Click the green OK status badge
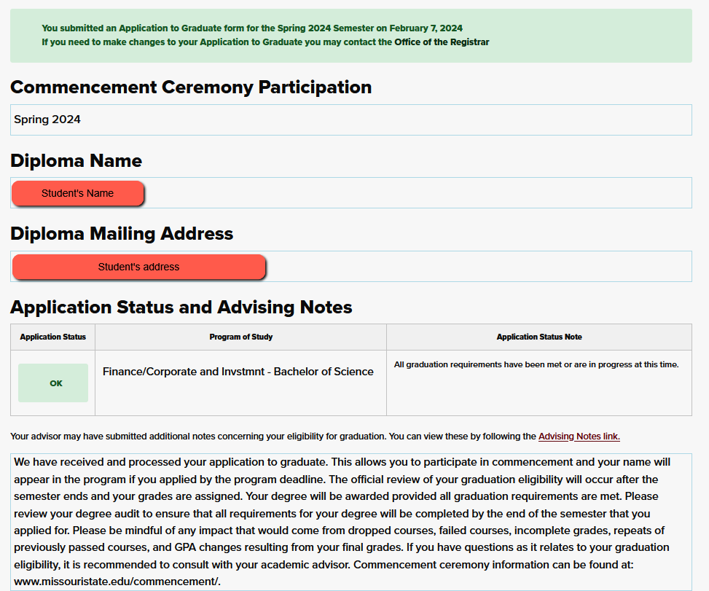This screenshot has height=591, width=709. (53, 383)
